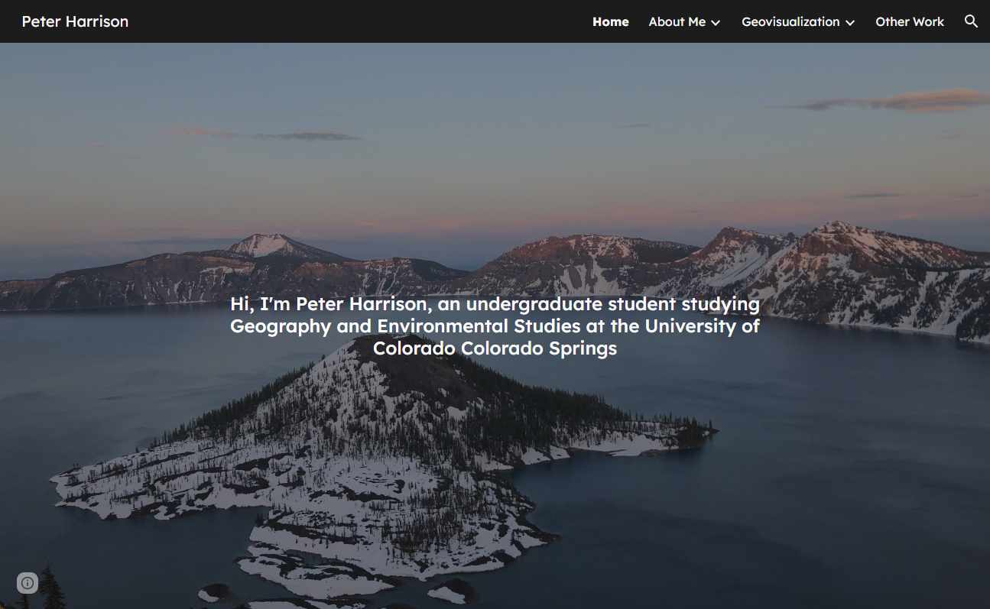Click the circled info icon over the photo
990x609 pixels.
point(28,583)
